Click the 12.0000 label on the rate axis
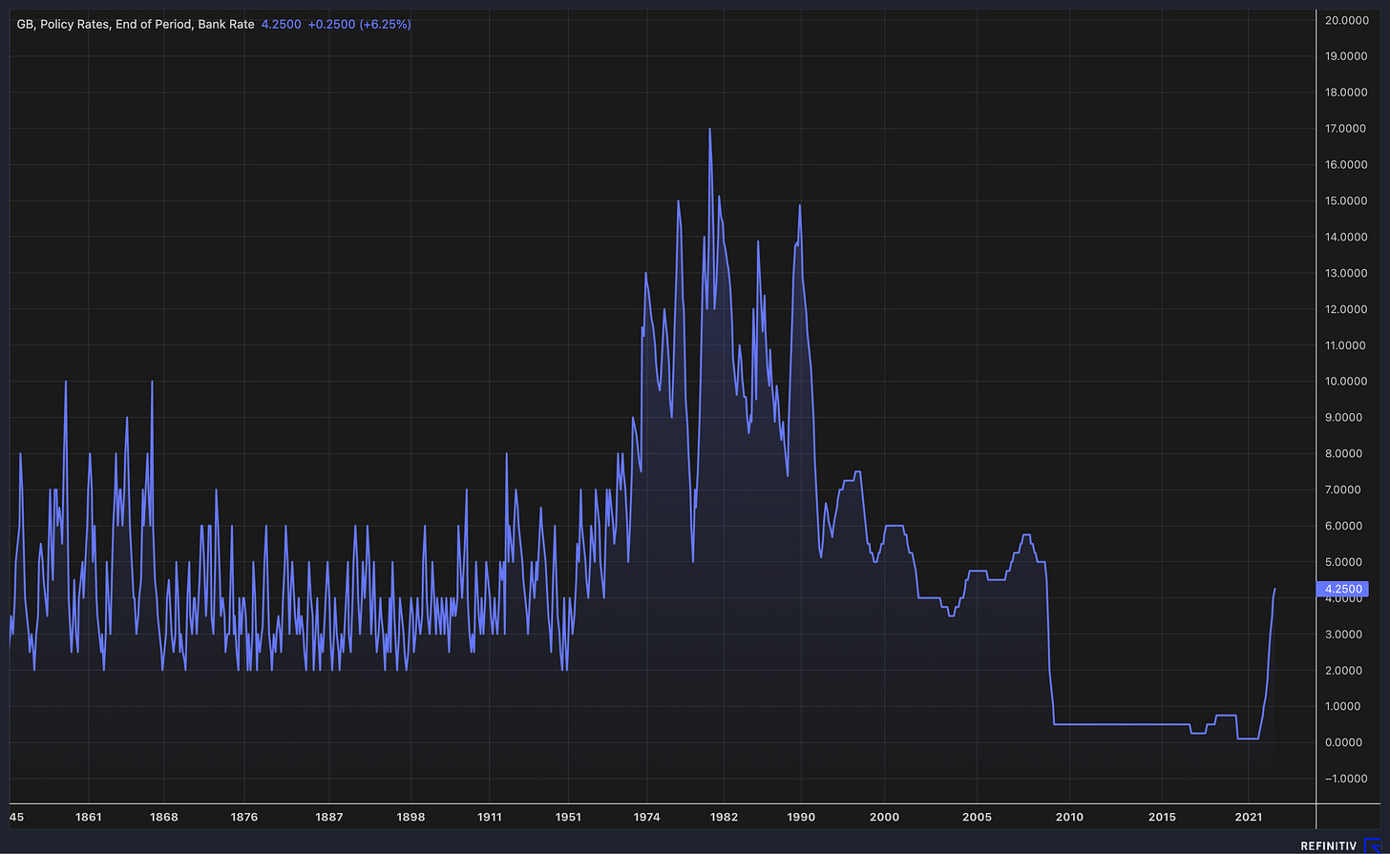Image resolution: width=1390 pixels, height=854 pixels. [x=1346, y=309]
